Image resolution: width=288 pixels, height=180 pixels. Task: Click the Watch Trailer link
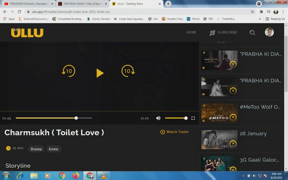tap(174, 132)
